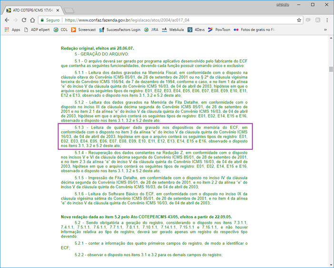Viewport: 334px width, 268px height.
Task: Click the first extension icon beside the address bar
Action: pyautogui.click(x=308, y=20)
